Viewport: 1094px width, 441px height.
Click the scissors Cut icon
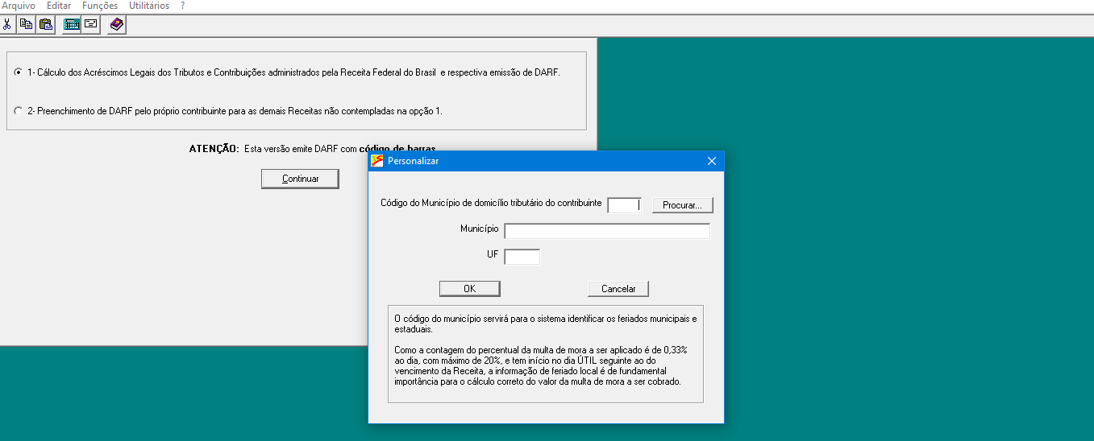click(7, 24)
